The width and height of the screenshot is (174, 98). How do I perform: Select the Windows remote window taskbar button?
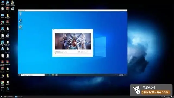(19, 97)
